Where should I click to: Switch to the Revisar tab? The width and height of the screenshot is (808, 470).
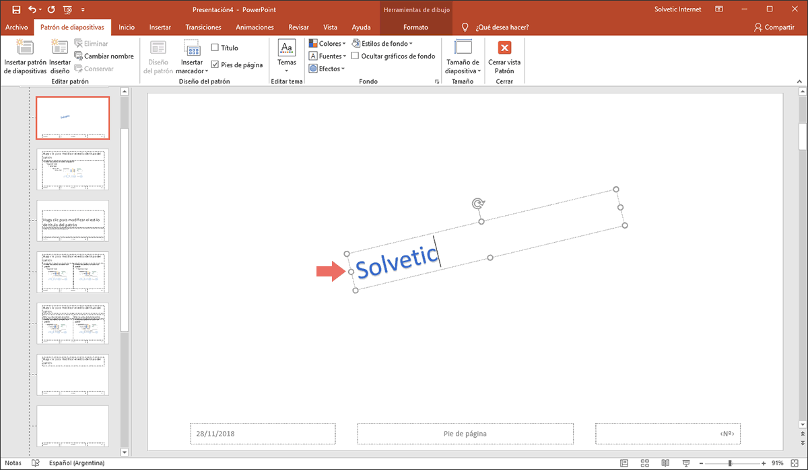[298, 28]
